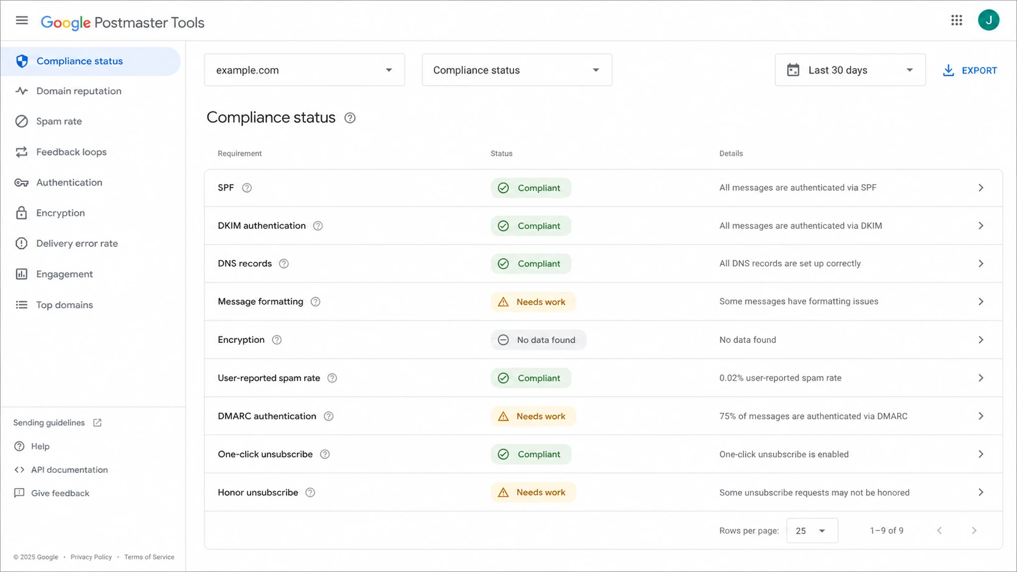Go to Delivery error rate page

pyautogui.click(x=77, y=243)
